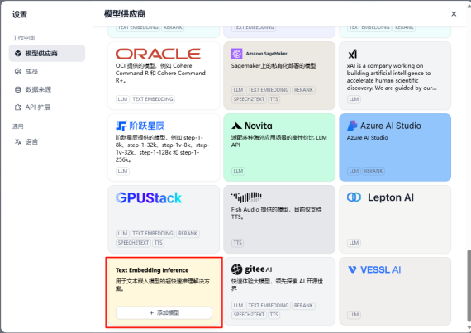Click the 设置 title in the sidebar
Viewport: 471px width, 333px height.
coord(20,14)
